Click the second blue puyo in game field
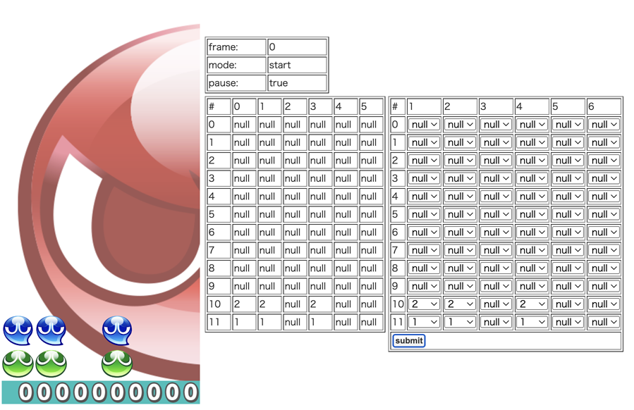Viewport: 634px width, 410px height. pos(51,330)
